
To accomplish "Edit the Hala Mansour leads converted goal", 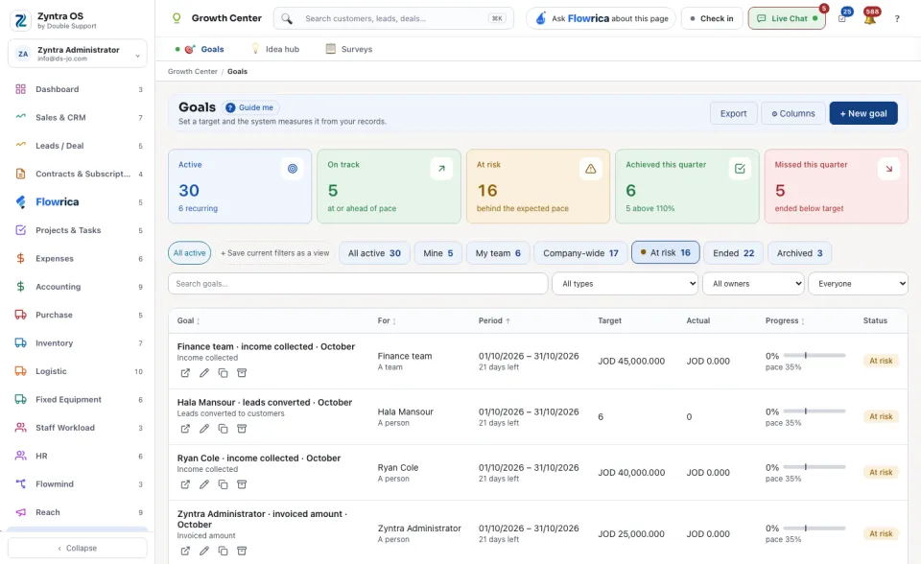I will (203, 429).
